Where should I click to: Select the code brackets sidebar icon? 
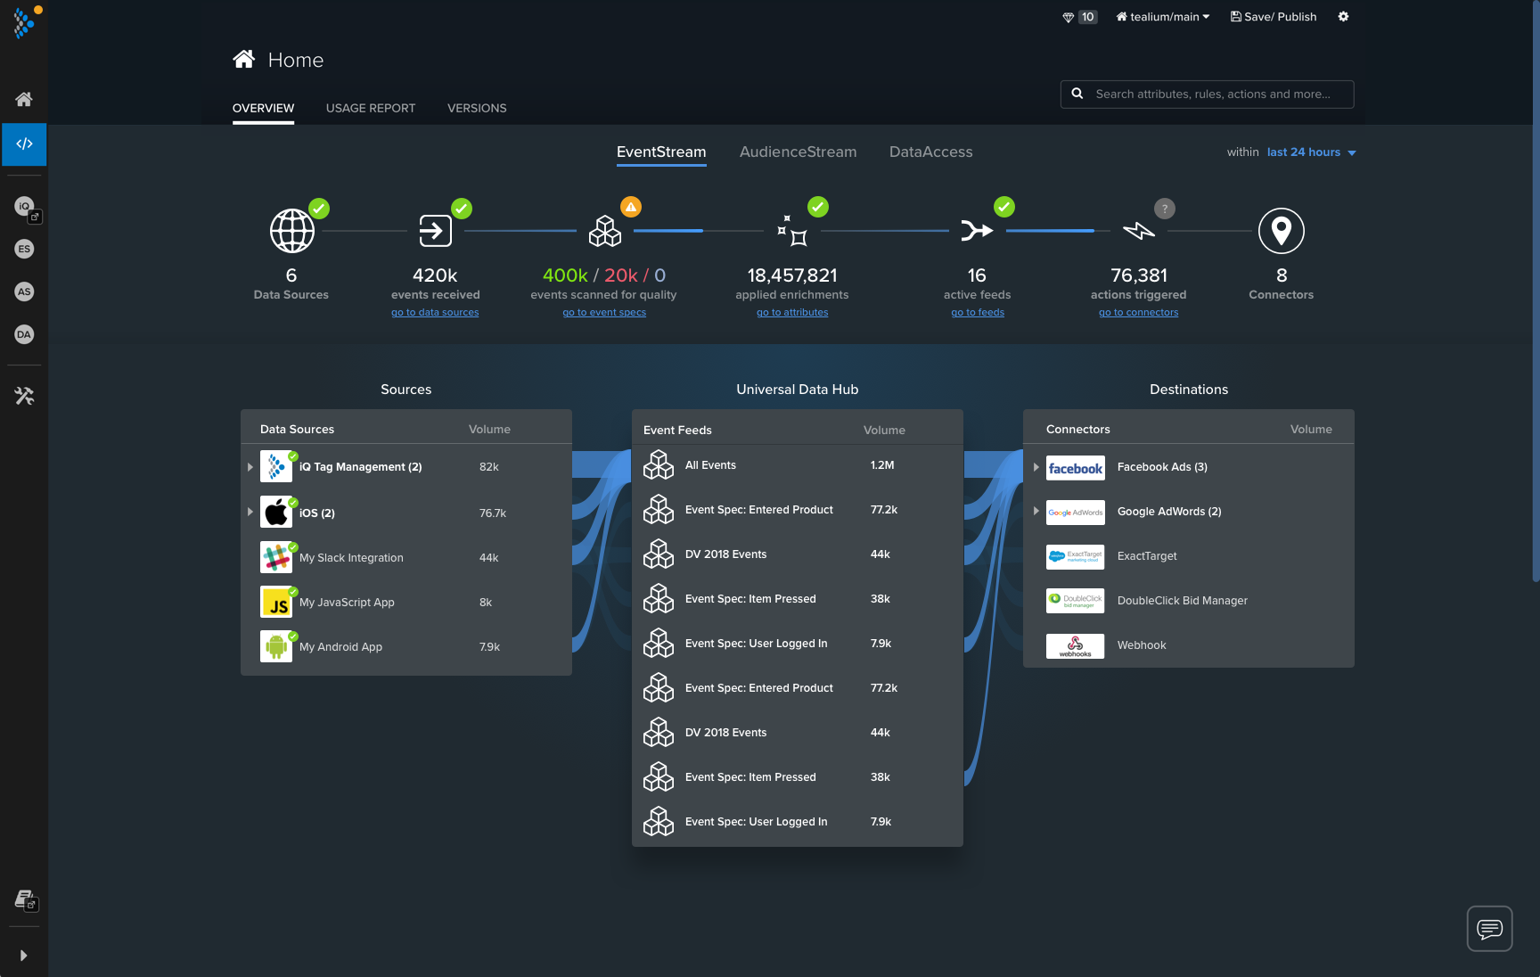pyautogui.click(x=24, y=144)
